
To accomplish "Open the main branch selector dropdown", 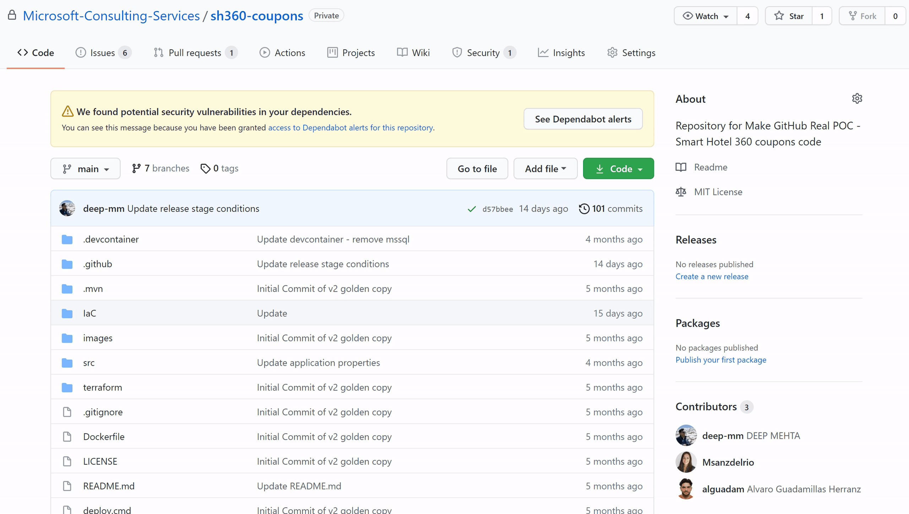I will click(x=86, y=169).
